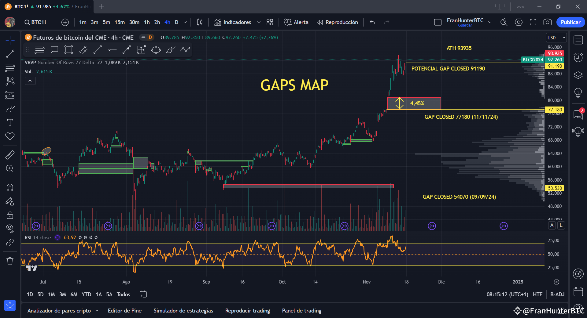Expand the indicator templates dropdown arrow
The height and width of the screenshot is (318, 587).
pyautogui.click(x=259, y=22)
